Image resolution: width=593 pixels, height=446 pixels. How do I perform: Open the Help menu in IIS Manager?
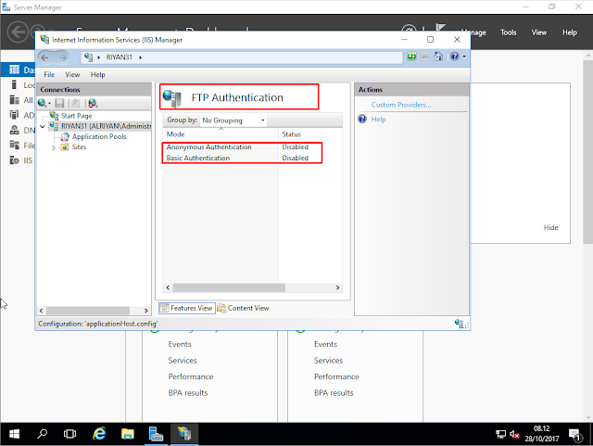[97, 74]
